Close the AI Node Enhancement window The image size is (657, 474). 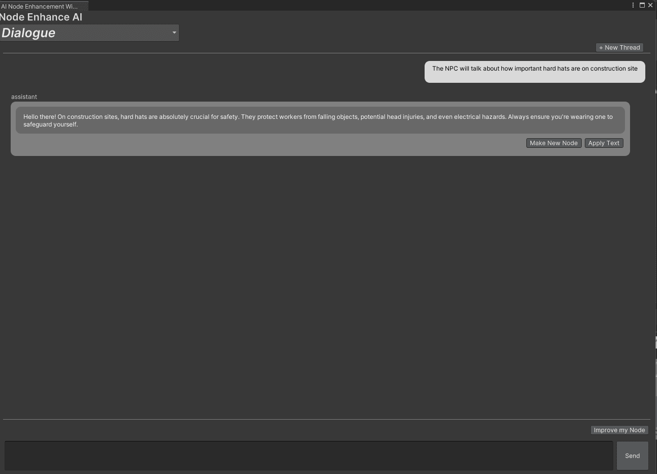(x=650, y=5)
